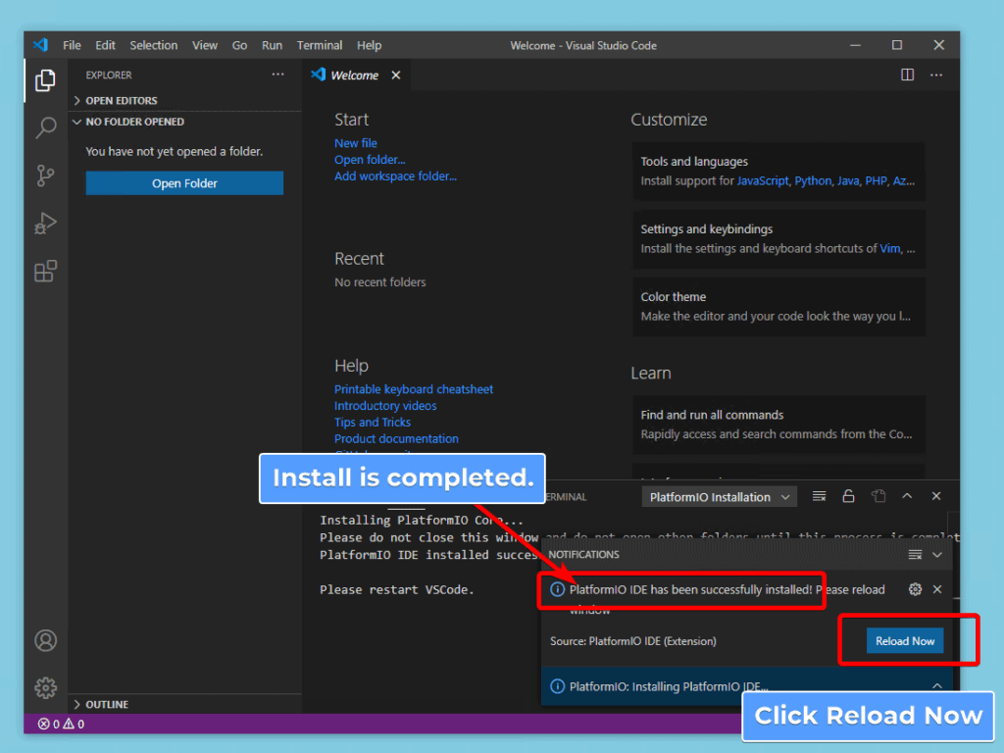Toggle the terminal scroll lock icon
This screenshot has height=753, width=1004.
pos(848,496)
